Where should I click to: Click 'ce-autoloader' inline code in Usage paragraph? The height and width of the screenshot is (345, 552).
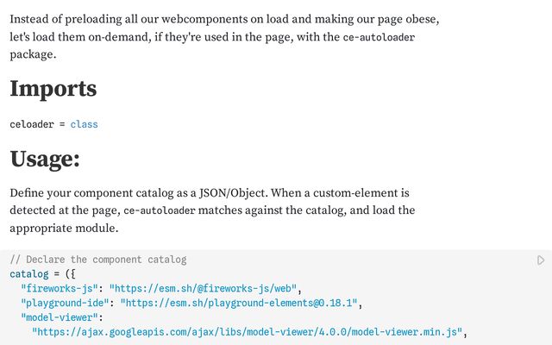[x=160, y=210]
